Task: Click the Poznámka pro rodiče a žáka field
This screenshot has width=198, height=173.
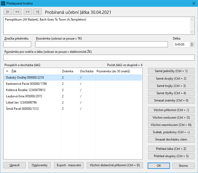Action: point(99,58)
